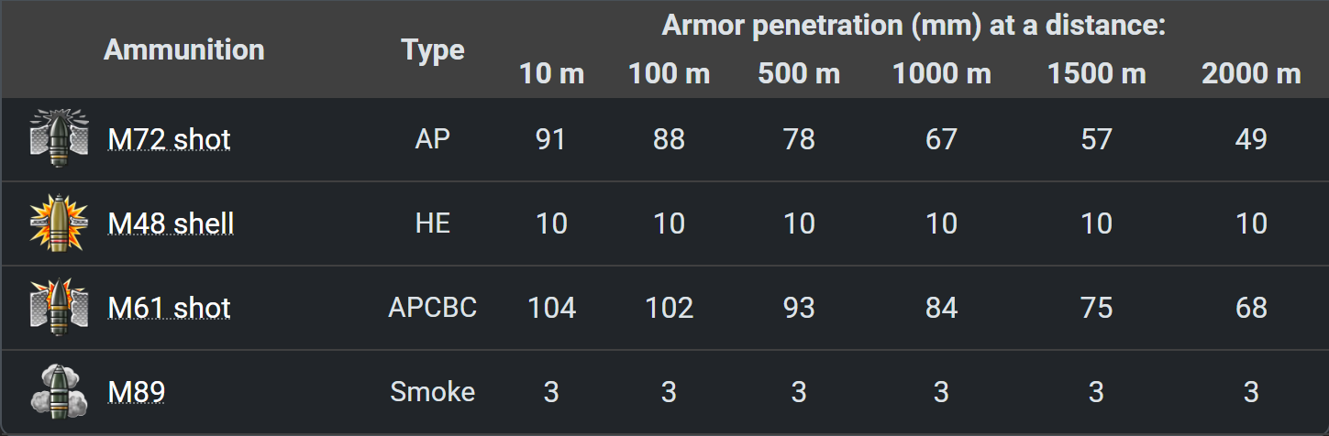Open the M48 shell link
This screenshot has width=1329, height=436.
pos(171,223)
